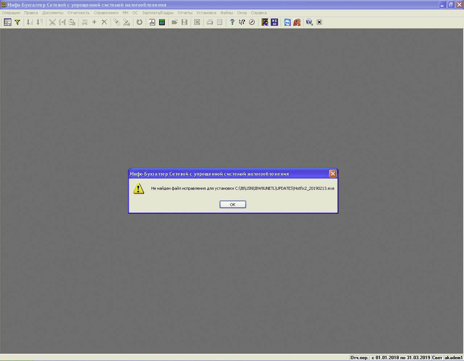
Task: Click the printer icon
Action: tap(210, 22)
